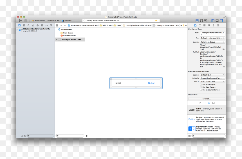242x159 pixels.
Task: Click the Localize... button
Action: (x=207, y=99)
